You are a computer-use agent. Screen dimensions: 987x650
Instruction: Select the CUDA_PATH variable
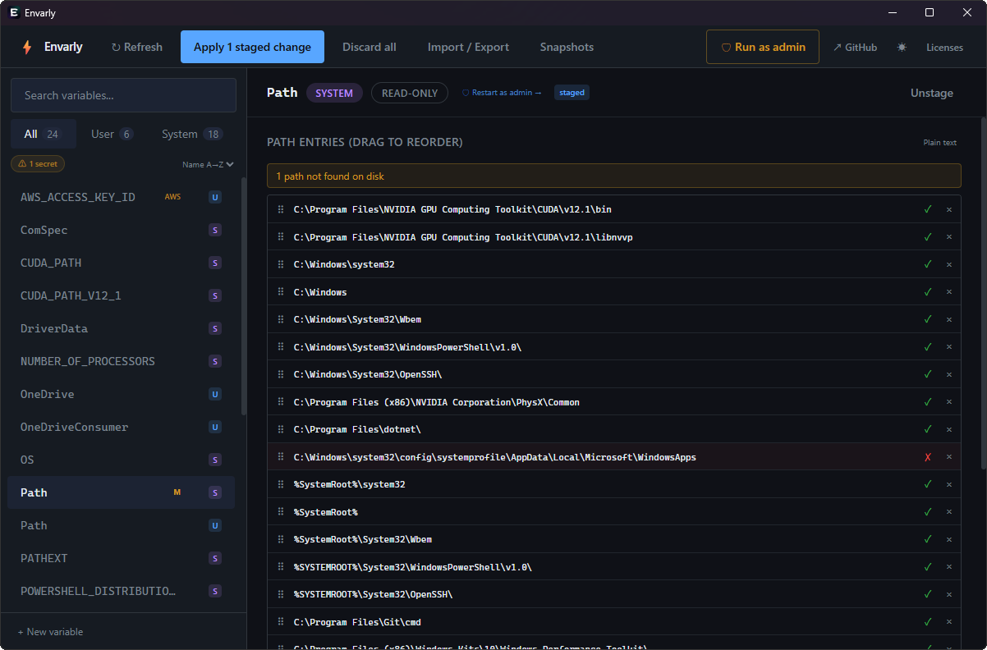pos(122,263)
